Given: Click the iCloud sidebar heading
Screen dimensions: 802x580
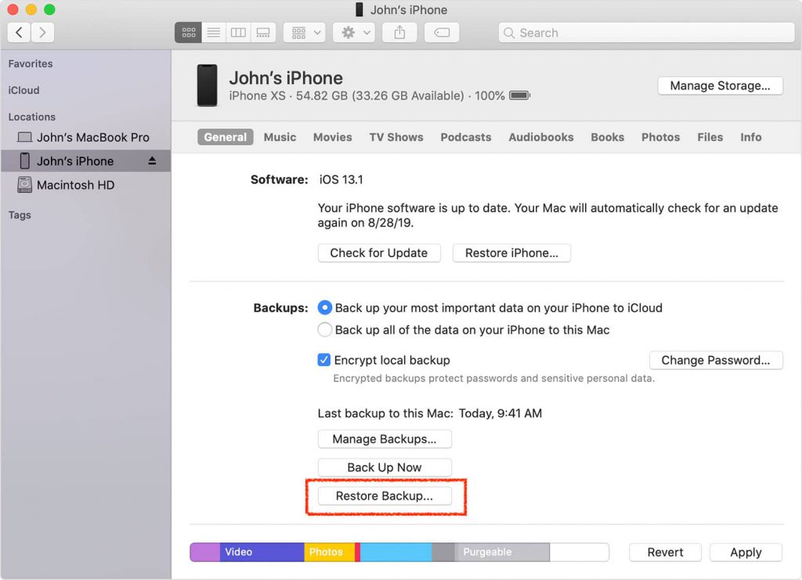Looking at the screenshot, I should tap(23, 90).
